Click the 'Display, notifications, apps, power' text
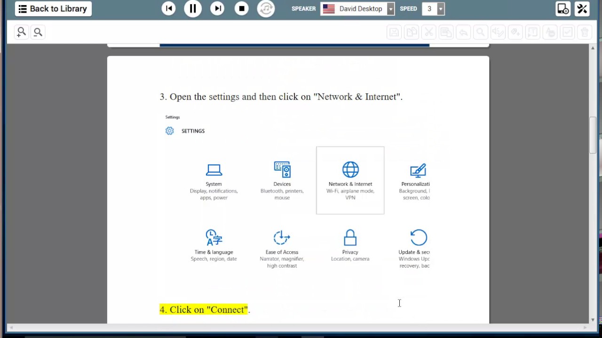The width and height of the screenshot is (602, 338). [x=214, y=194]
